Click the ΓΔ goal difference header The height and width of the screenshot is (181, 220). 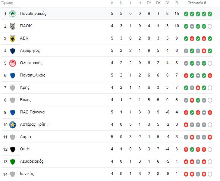(167, 3)
